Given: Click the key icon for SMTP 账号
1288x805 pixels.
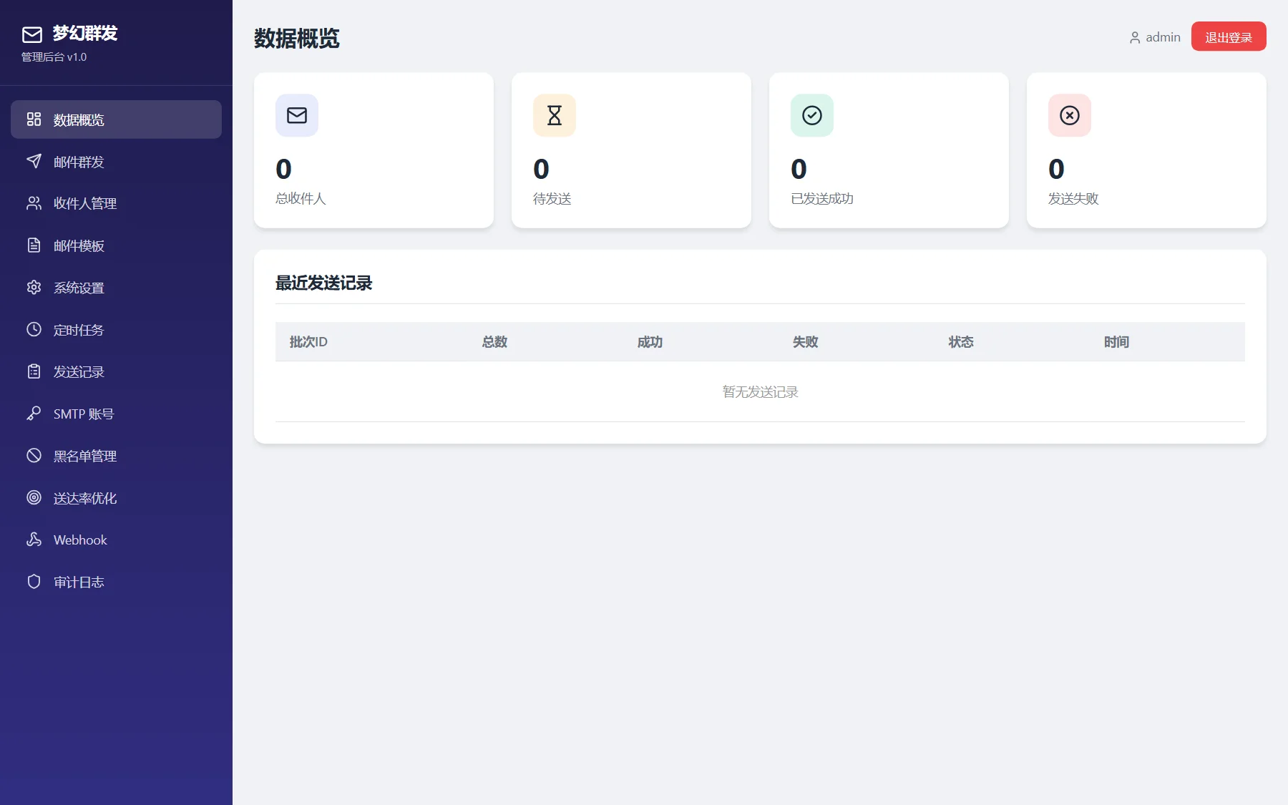Looking at the screenshot, I should (x=34, y=414).
